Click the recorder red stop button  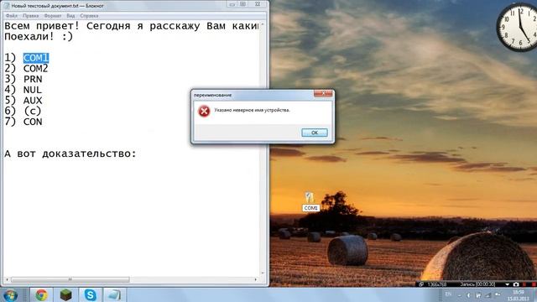(x=534, y=284)
